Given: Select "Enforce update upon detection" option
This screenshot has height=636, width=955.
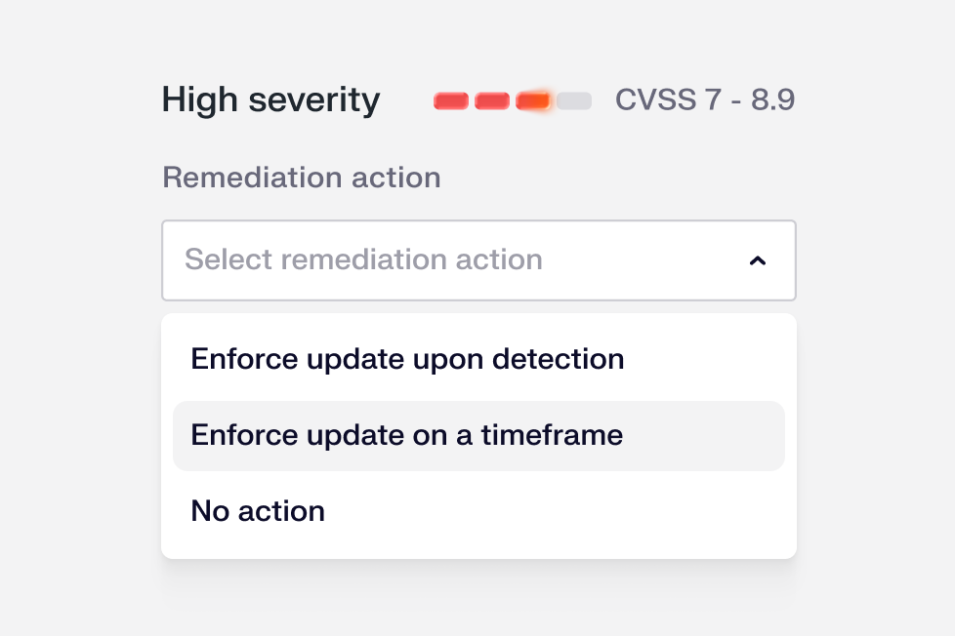Looking at the screenshot, I should pyautogui.click(x=407, y=359).
